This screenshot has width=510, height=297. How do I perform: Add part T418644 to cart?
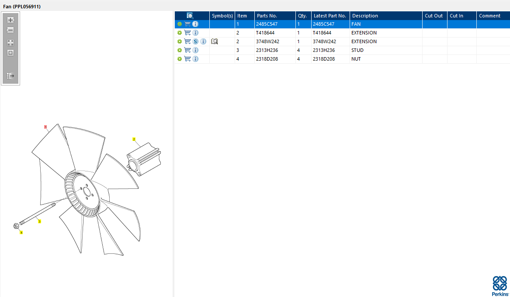tap(187, 33)
